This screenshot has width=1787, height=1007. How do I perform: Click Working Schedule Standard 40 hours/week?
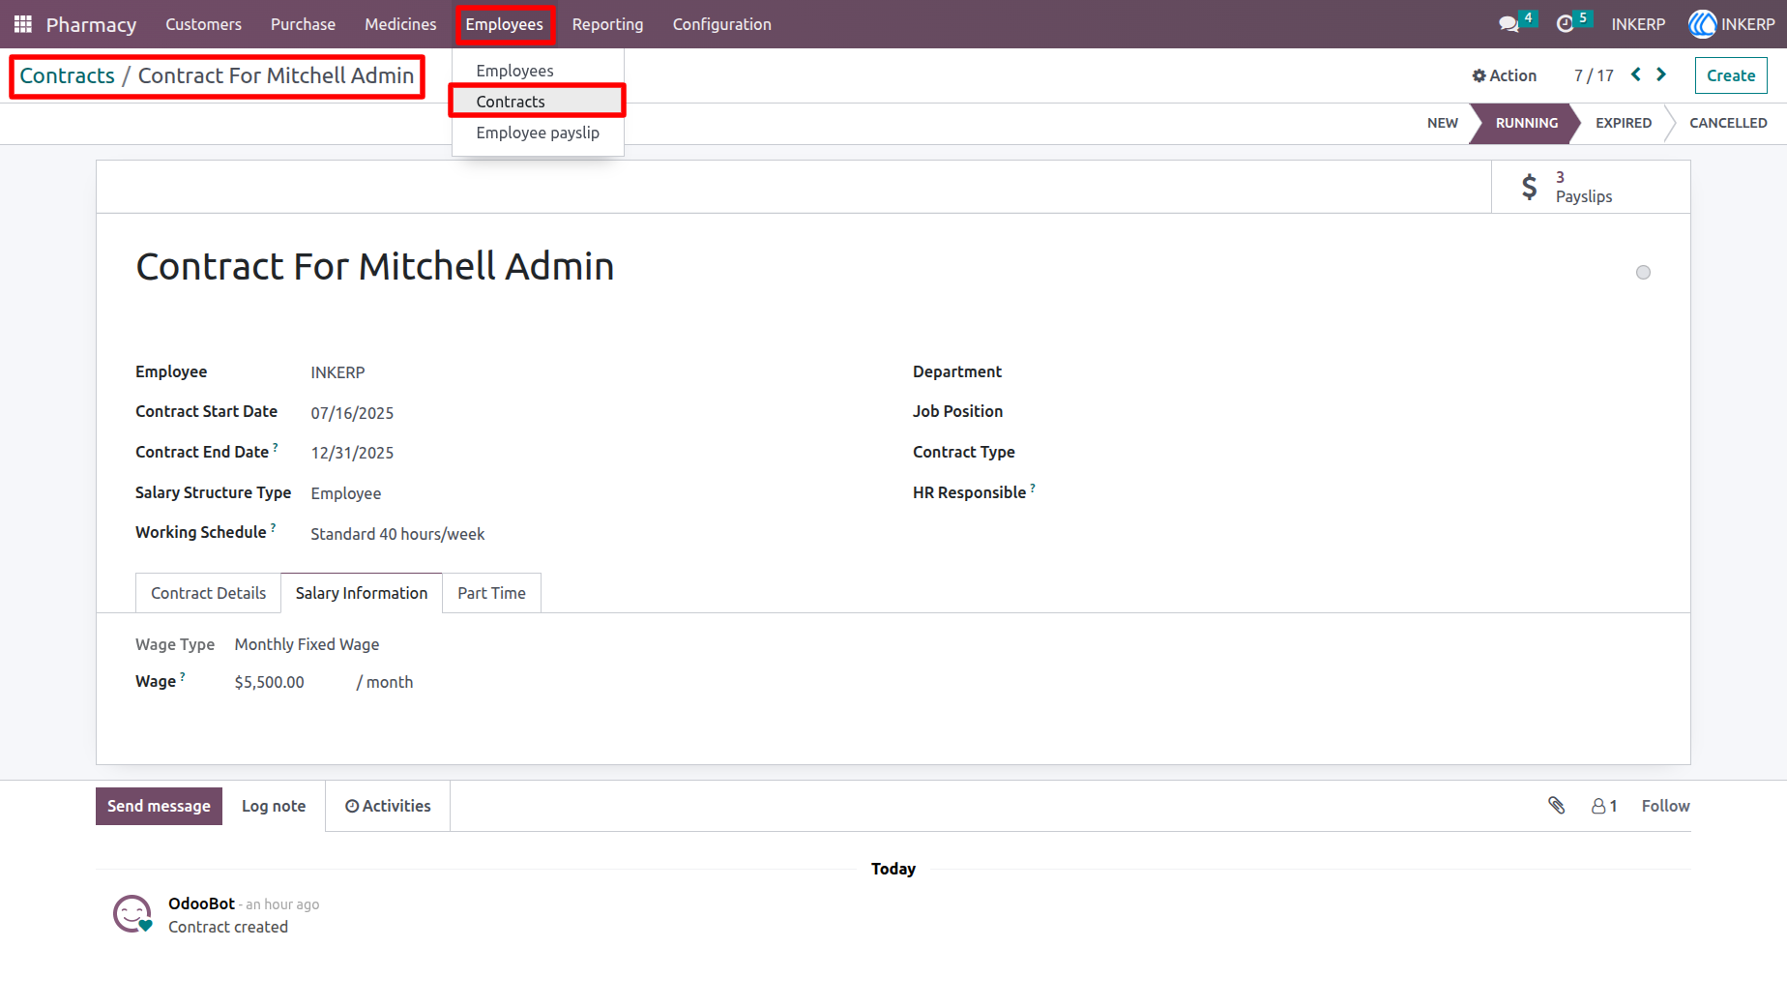click(397, 534)
